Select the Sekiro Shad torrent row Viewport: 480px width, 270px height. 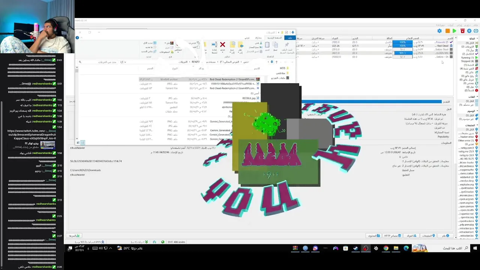pos(375,49)
